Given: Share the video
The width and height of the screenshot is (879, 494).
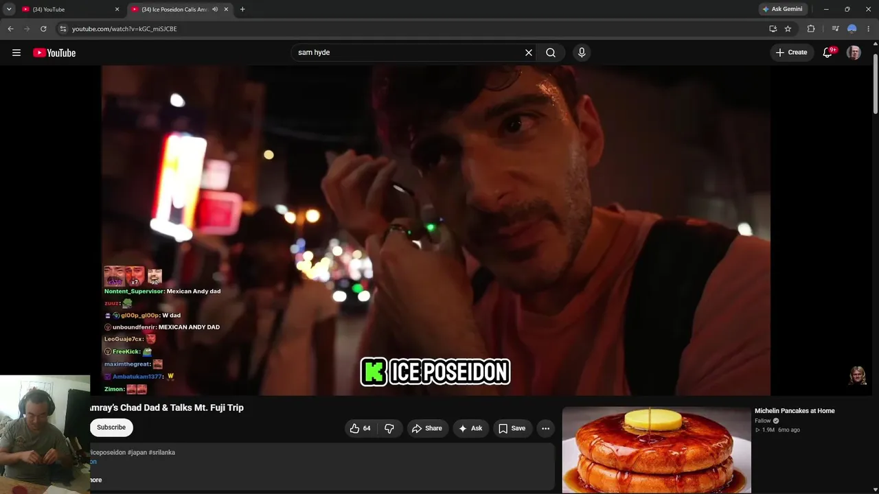Looking at the screenshot, I should coord(426,428).
